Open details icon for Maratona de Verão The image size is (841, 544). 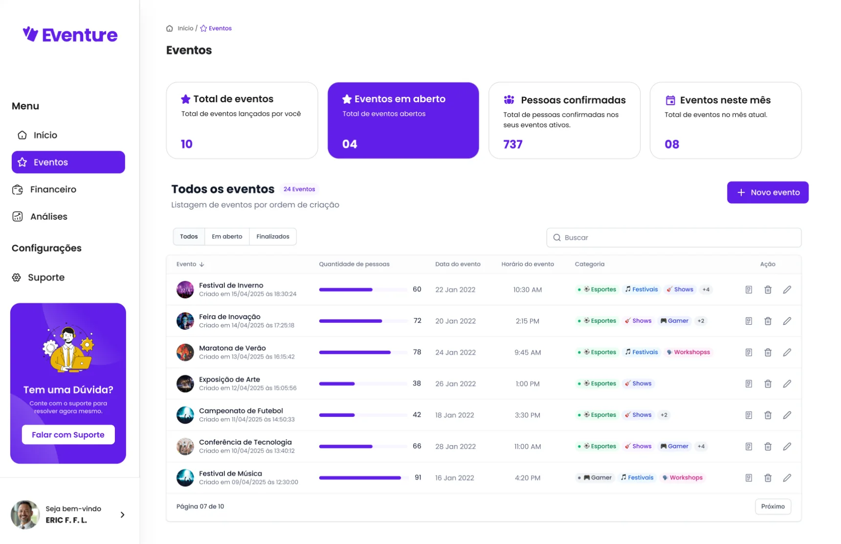[x=749, y=352]
